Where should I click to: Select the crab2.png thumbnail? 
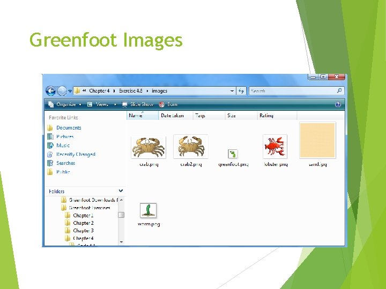click(191, 147)
